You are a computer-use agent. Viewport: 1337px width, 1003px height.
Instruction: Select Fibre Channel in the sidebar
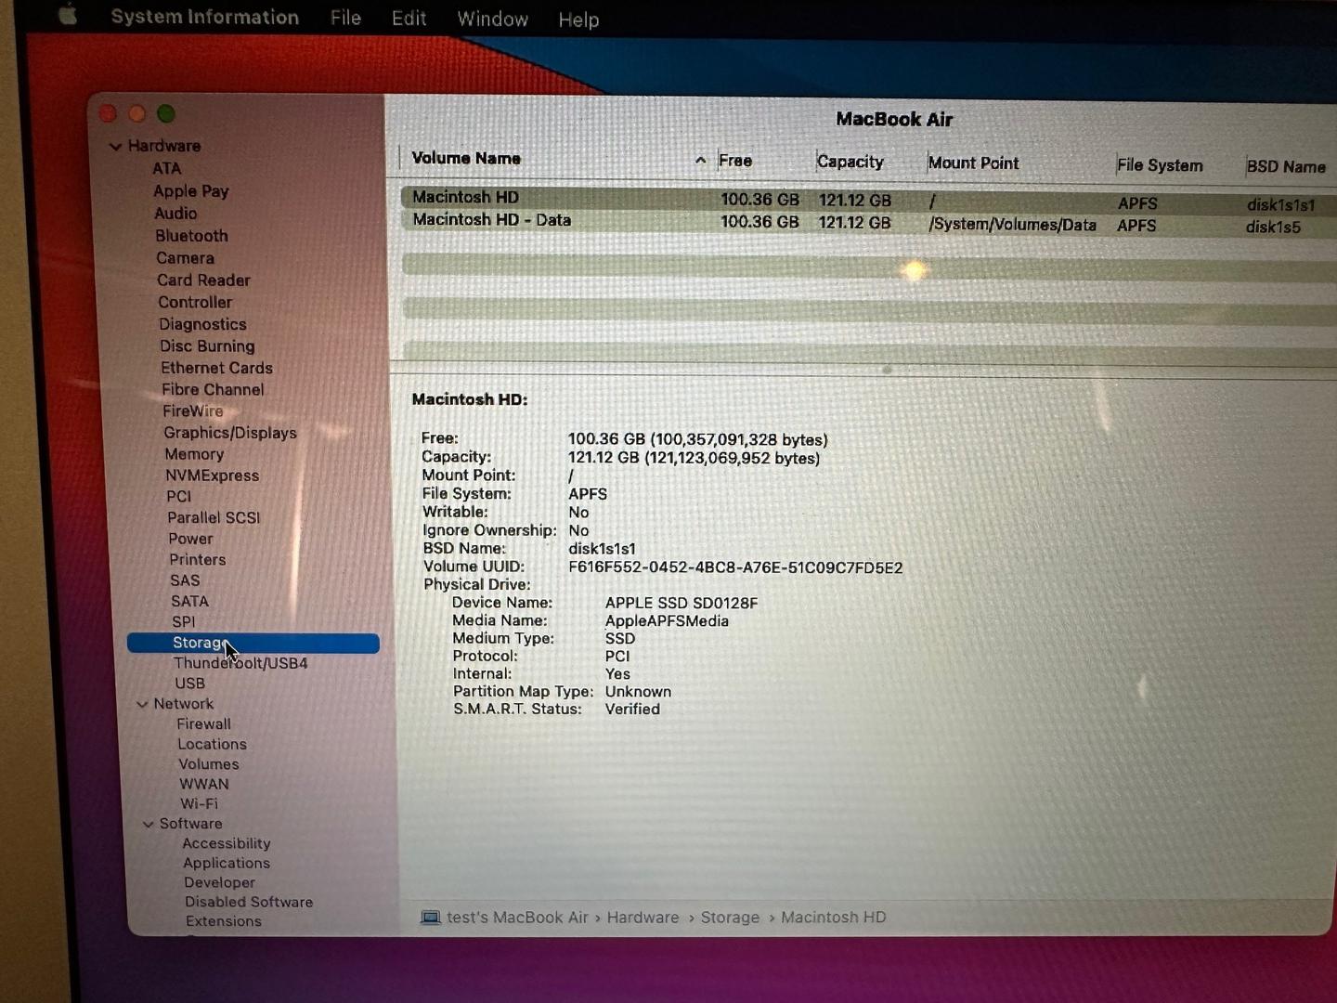point(213,389)
